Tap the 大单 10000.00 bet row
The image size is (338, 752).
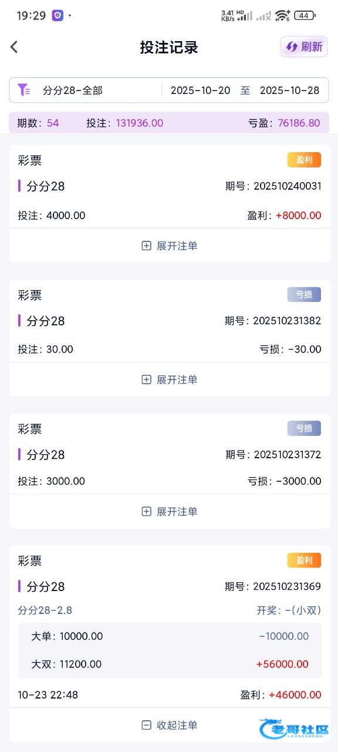[170, 636]
